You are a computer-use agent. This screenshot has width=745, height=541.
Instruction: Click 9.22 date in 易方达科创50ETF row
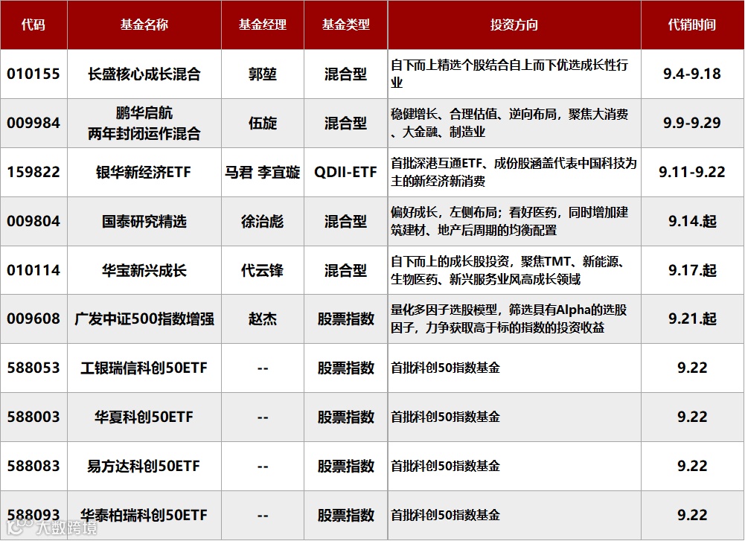point(692,466)
